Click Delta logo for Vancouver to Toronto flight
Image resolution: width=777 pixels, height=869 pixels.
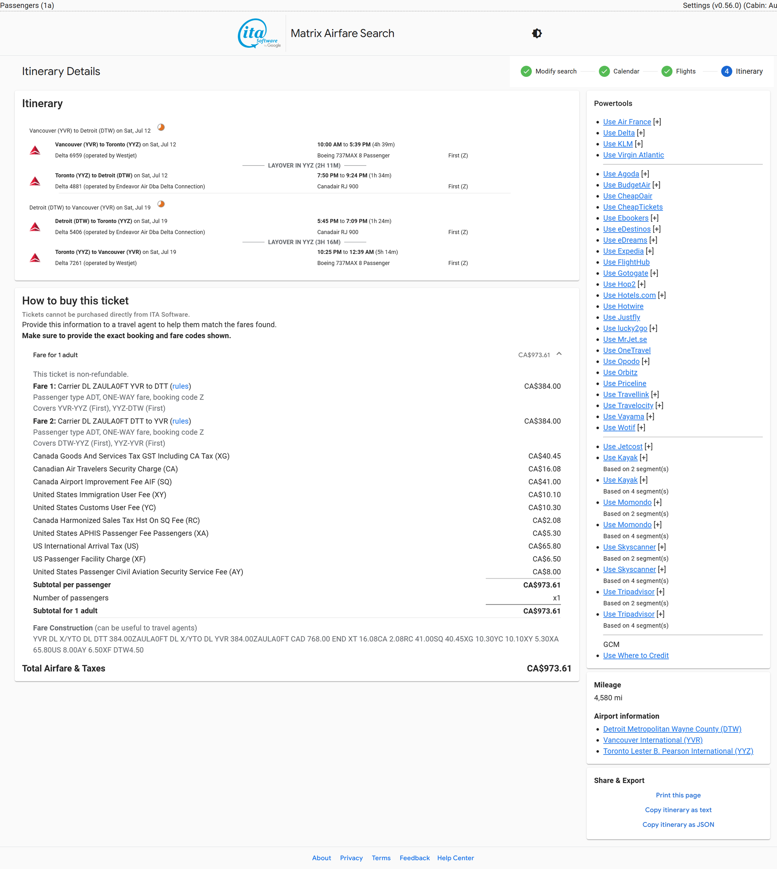pos(35,150)
